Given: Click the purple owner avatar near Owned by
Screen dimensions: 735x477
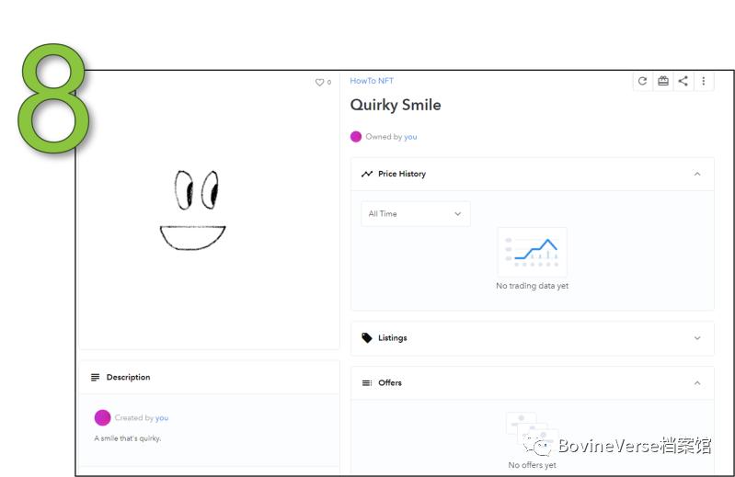Looking at the screenshot, I should 356,137.
